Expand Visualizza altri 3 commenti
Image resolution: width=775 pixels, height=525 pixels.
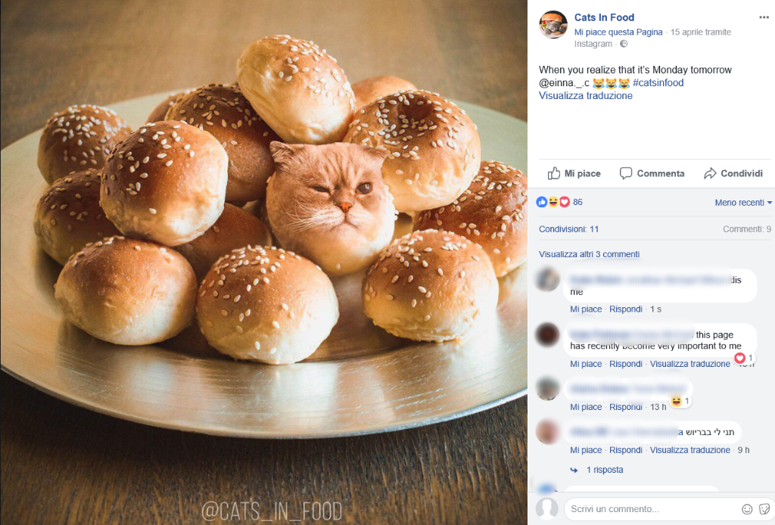click(x=589, y=254)
